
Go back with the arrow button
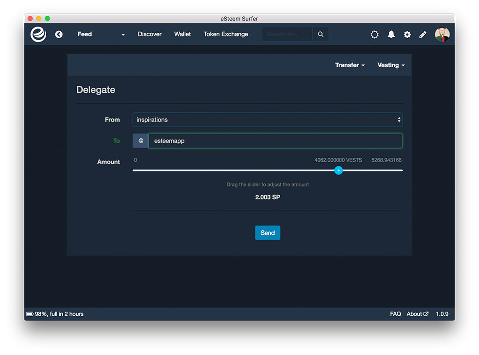point(59,35)
